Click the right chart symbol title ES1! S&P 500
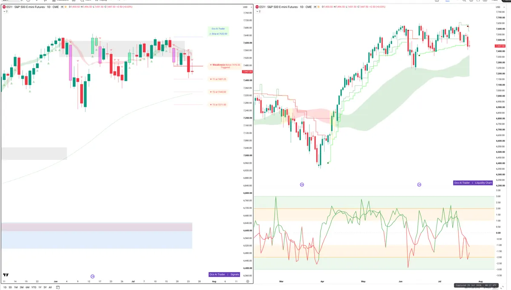The height and width of the screenshot is (290, 511). (286, 7)
